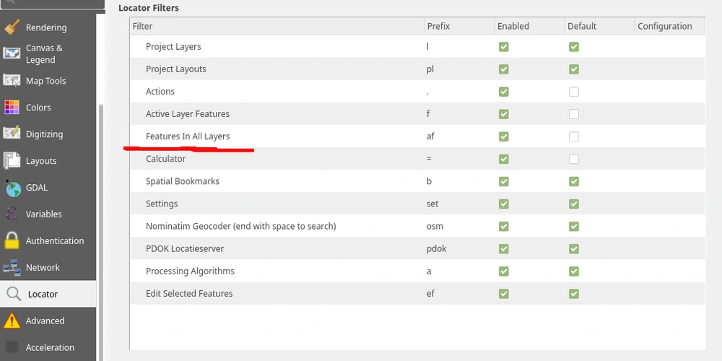Open the Canvas & Legend icon
Image resolution: width=722 pixels, height=361 pixels.
[12, 53]
